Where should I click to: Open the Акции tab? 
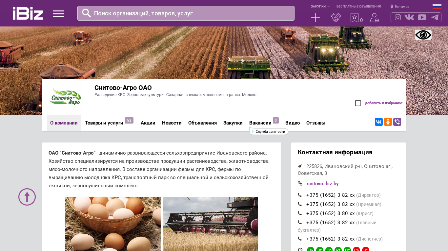[x=148, y=123]
